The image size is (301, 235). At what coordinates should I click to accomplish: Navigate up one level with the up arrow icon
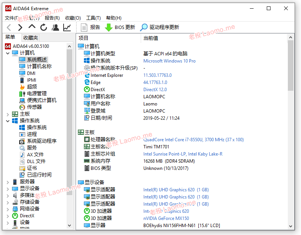[32, 27]
